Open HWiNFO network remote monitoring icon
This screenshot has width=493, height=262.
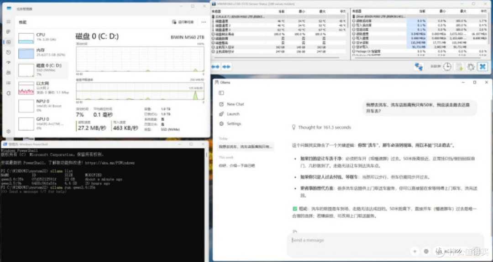point(419,67)
